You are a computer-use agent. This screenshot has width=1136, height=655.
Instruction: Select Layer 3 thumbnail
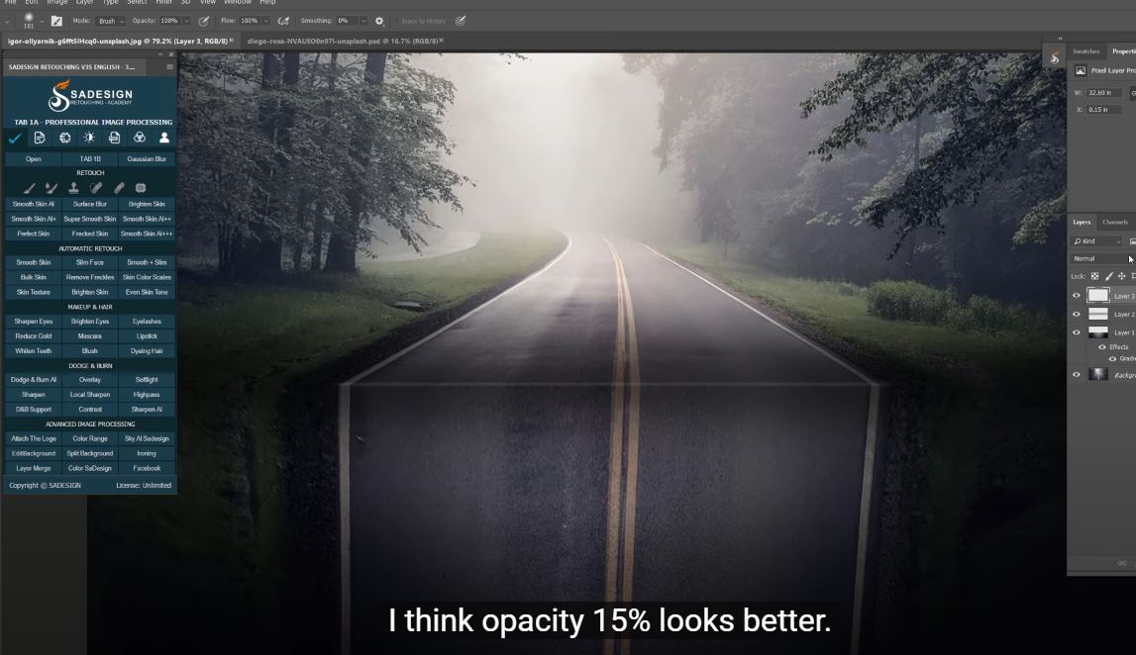(x=1098, y=295)
